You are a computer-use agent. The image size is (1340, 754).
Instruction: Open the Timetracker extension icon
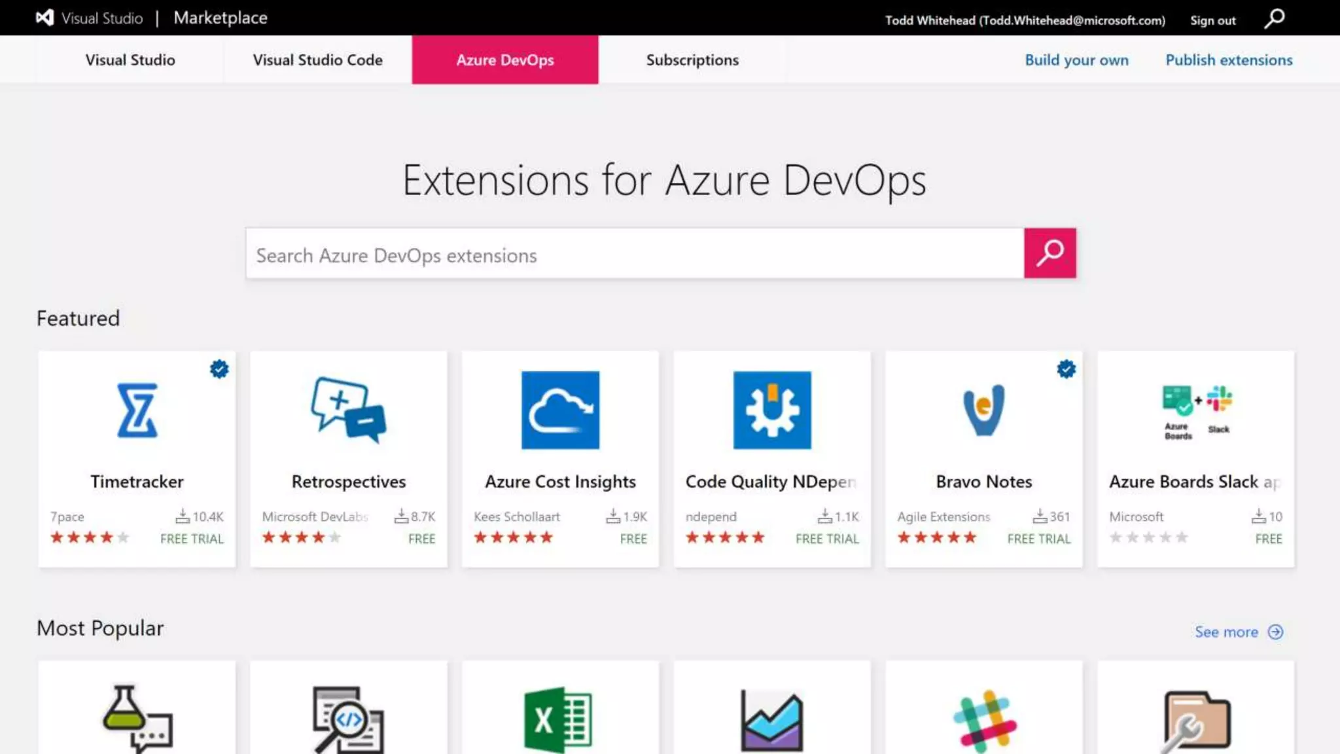point(137,410)
